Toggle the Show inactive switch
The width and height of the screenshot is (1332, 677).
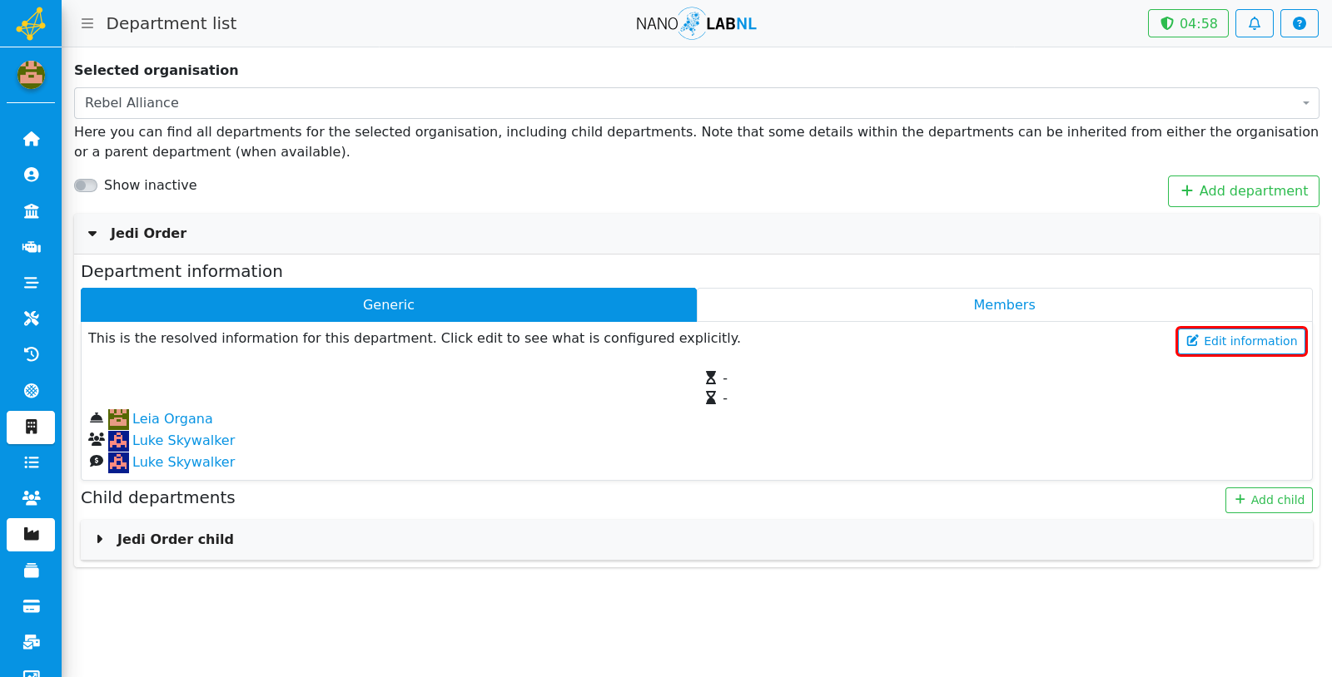(x=86, y=185)
